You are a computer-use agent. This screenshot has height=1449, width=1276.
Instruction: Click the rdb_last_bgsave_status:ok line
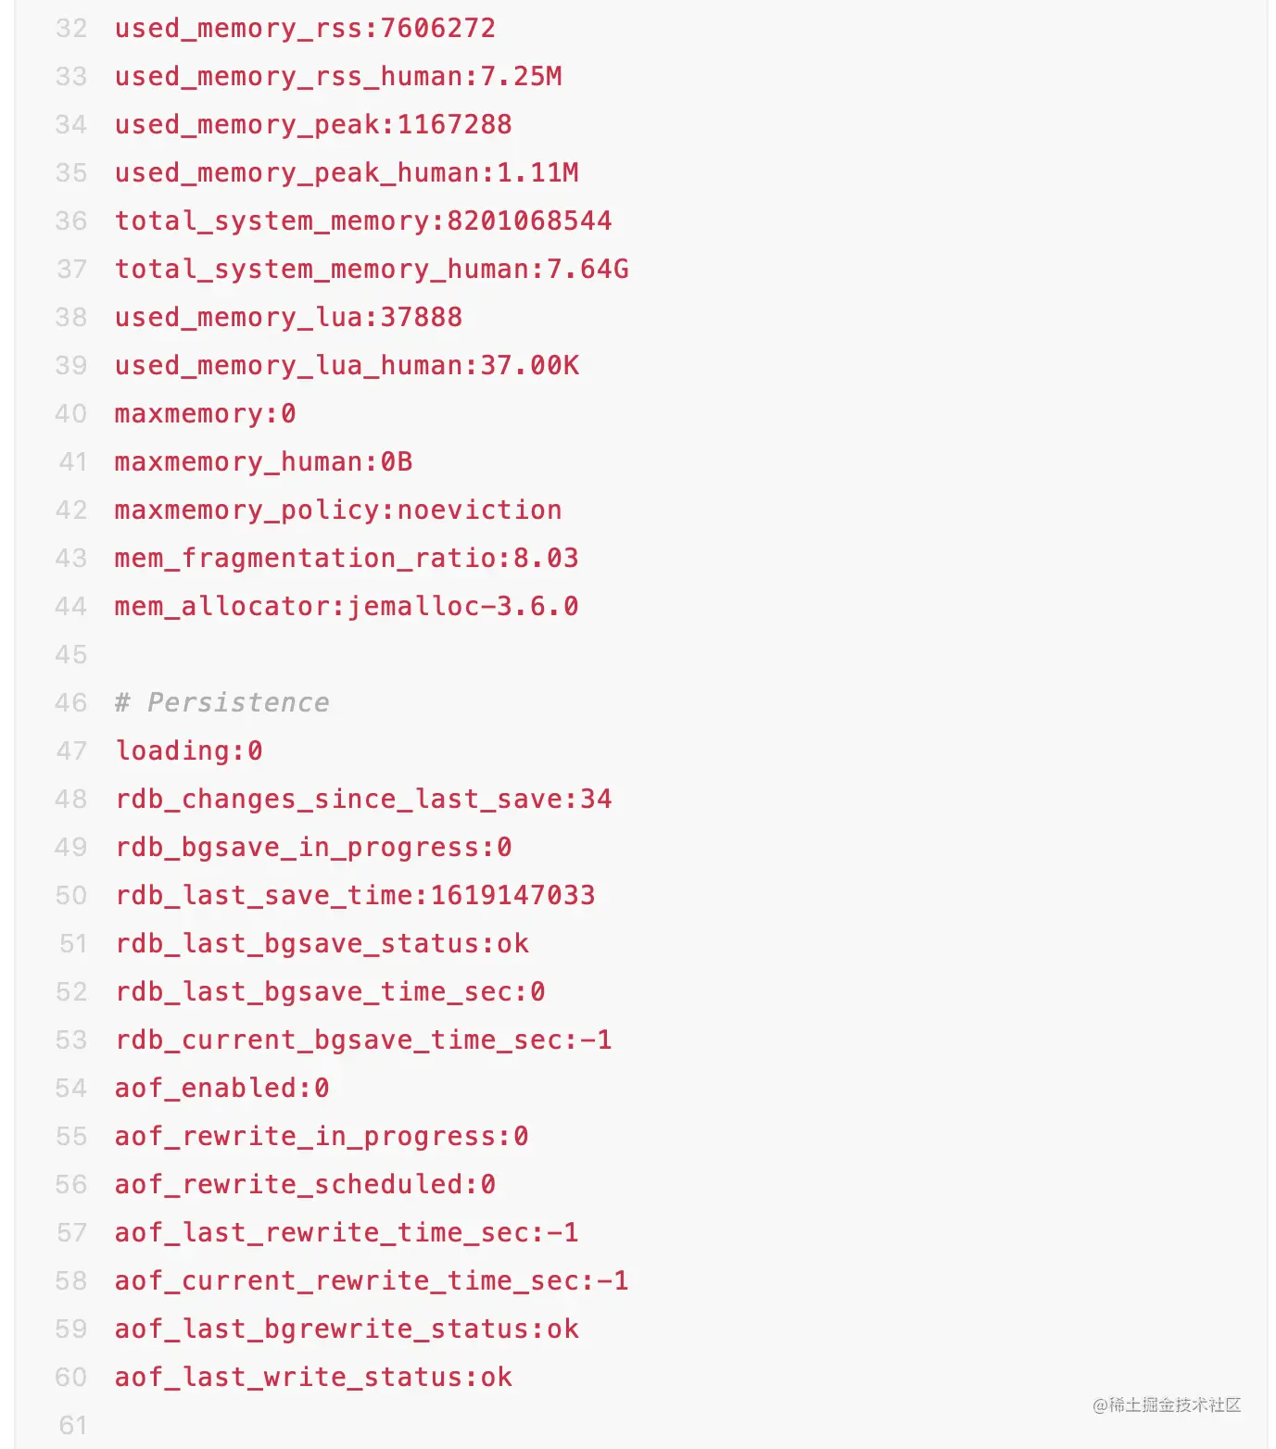tap(322, 944)
